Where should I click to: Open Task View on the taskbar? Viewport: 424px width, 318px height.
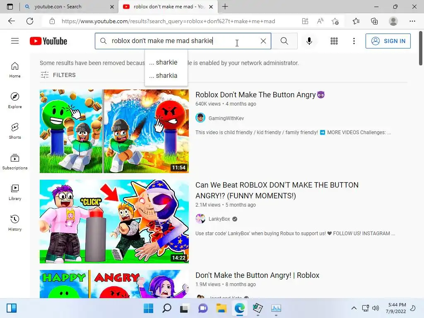(x=184, y=308)
